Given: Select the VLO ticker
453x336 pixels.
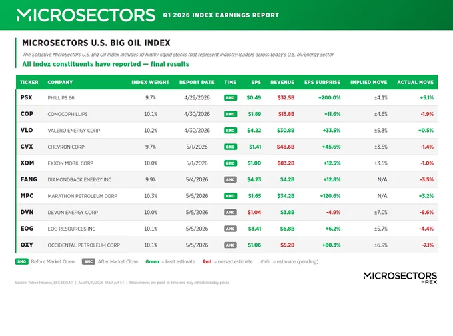Looking at the screenshot, I should [27, 130].
